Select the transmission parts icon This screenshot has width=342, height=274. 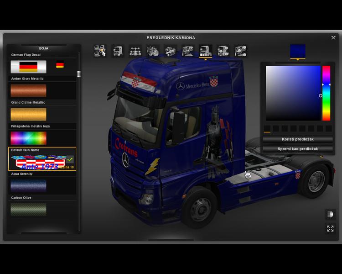(170, 51)
